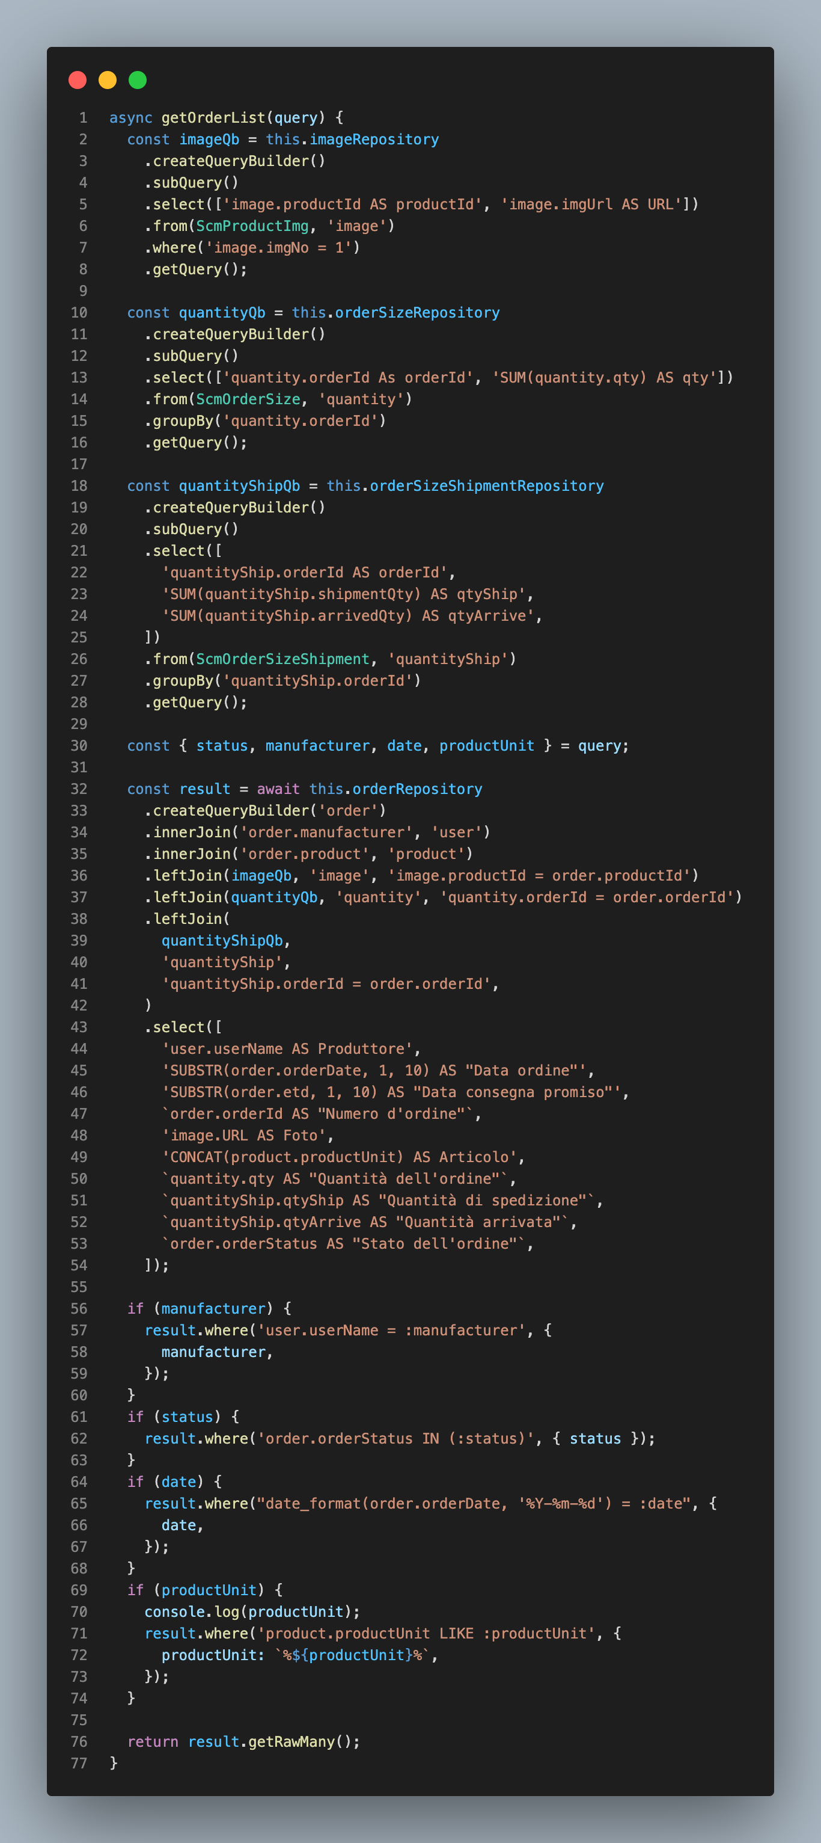
Task: Click 'image.URL AS Foto' string
Action: click(x=244, y=1136)
